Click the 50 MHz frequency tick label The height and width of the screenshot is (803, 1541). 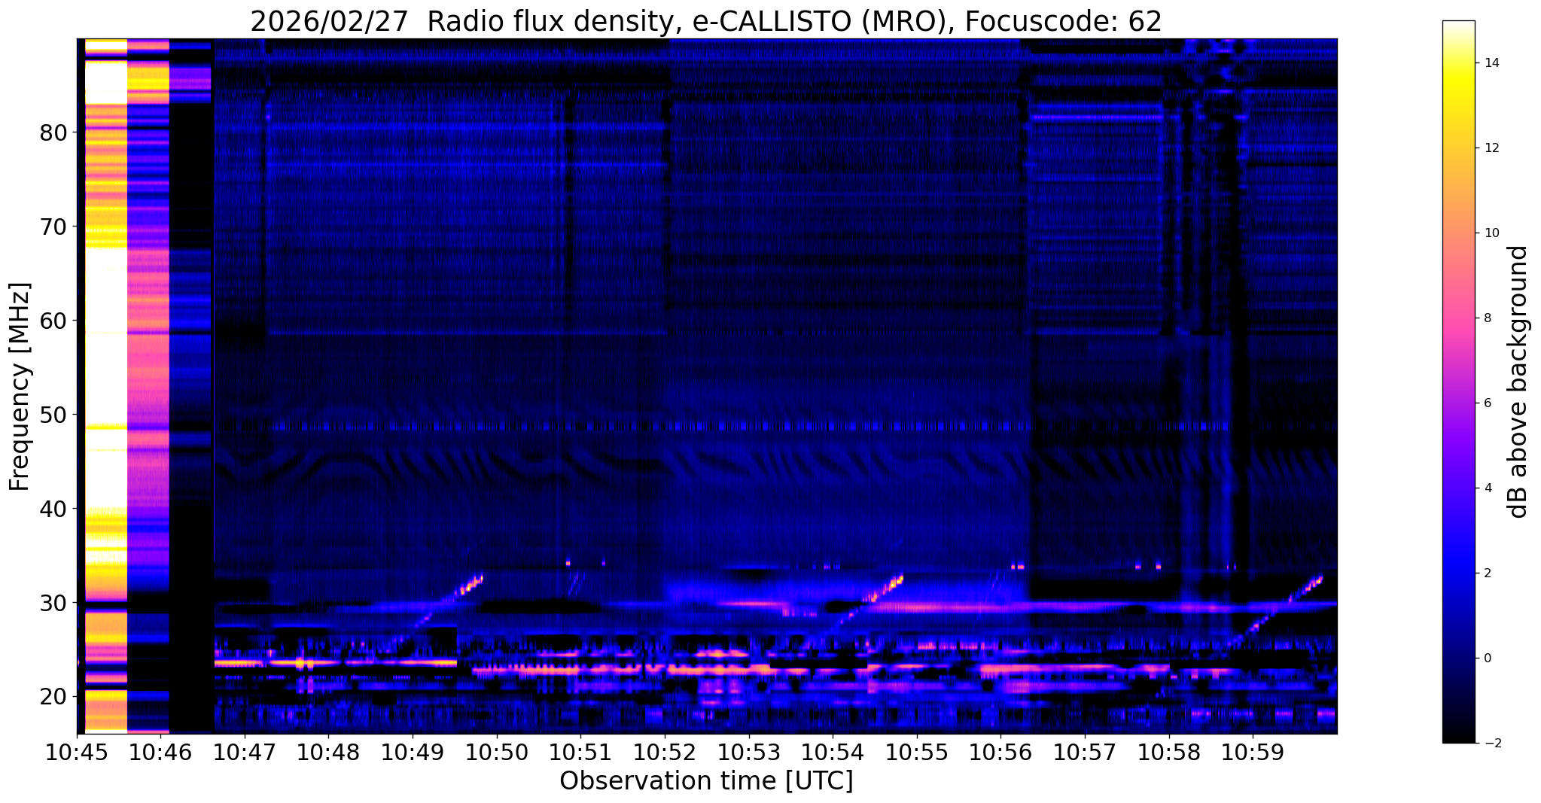click(53, 415)
